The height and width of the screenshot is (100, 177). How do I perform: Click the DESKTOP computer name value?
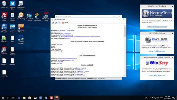[66, 34]
